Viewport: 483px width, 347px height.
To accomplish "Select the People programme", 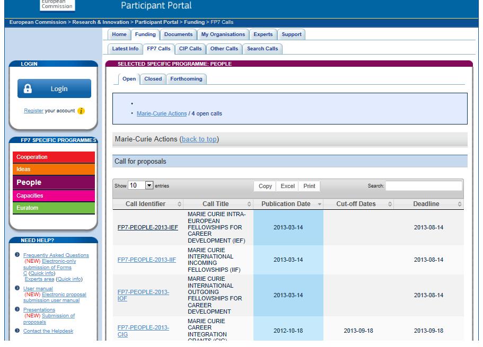I will tap(54, 182).
